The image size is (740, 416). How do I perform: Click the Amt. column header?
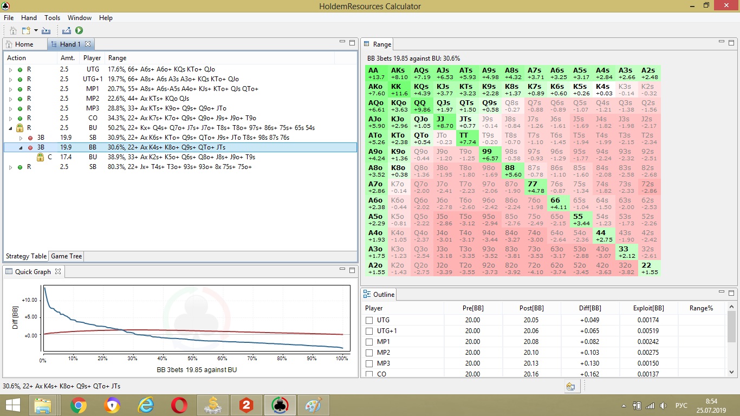(68, 58)
